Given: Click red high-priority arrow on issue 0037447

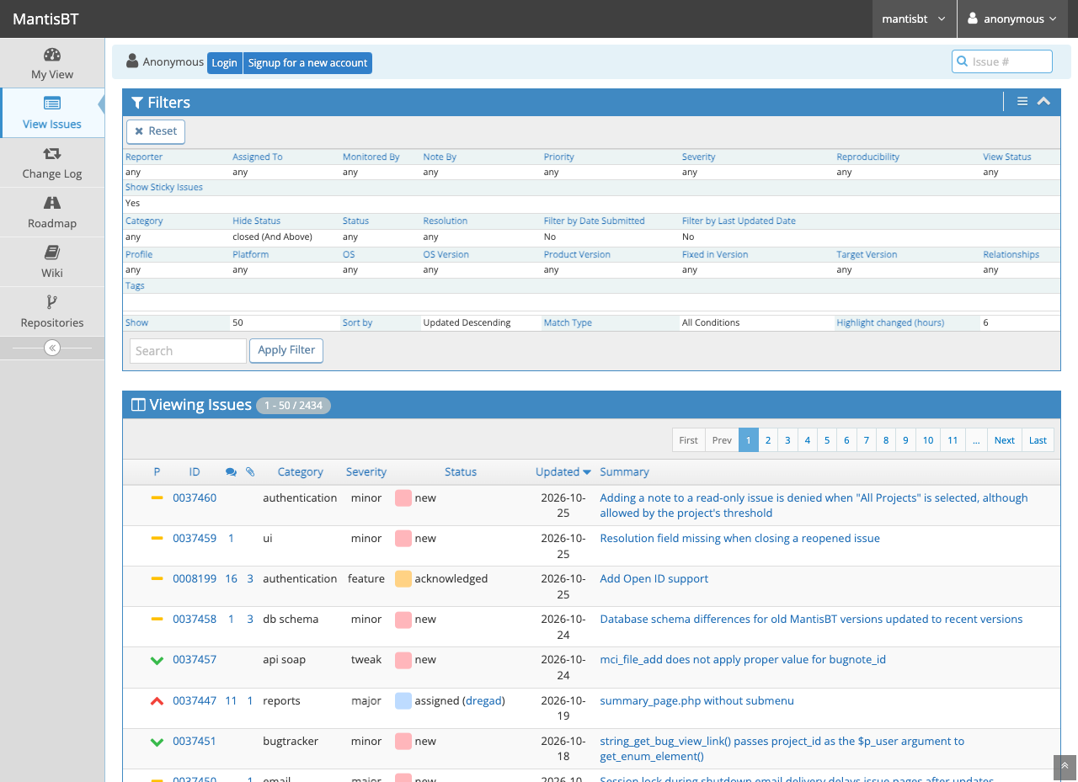Looking at the screenshot, I should pyautogui.click(x=157, y=700).
